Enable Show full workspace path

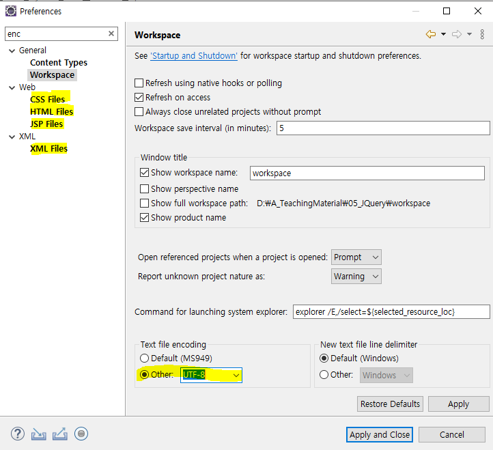(144, 203)
